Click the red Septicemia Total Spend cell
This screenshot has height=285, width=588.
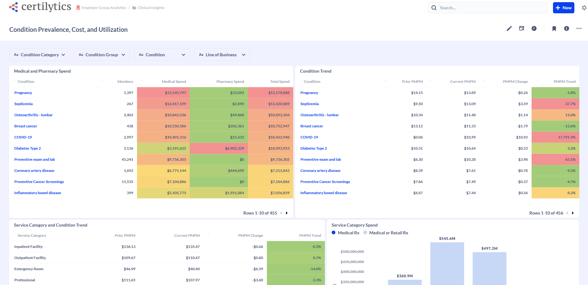[x=270, y=104]
